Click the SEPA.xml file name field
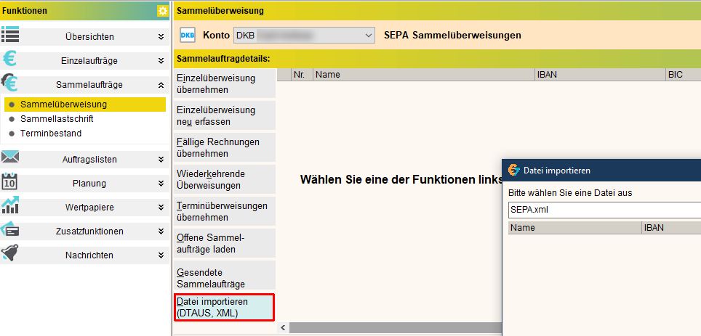 tap(604, 210)
